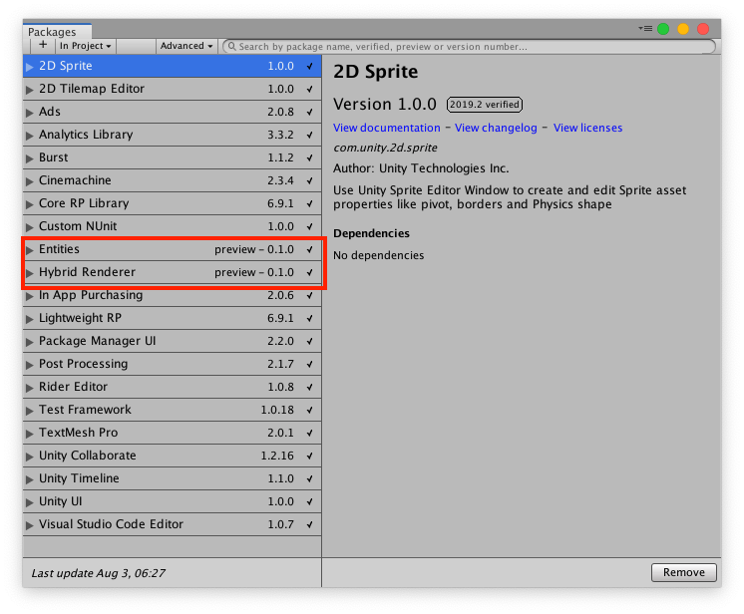Click version 1.0.18 of Test Framework
Screen dimensions: 744x614
tap(277, 410)
